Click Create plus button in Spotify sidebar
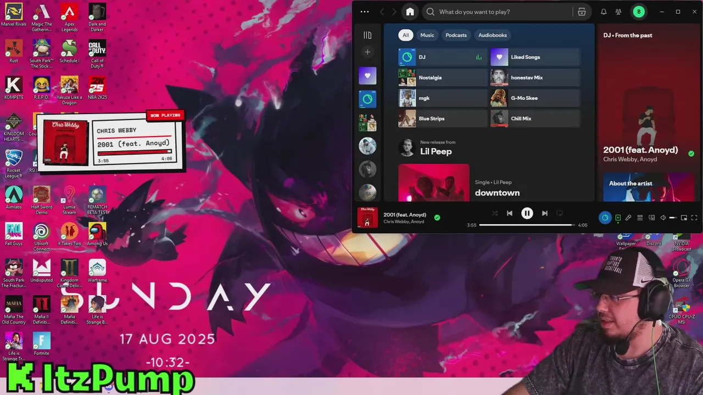 coord(367,52)
